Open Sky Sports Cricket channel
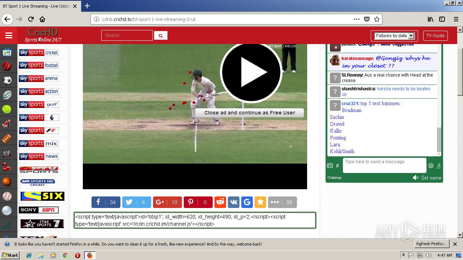463x260 pixels. pyautogui.click(x=39, y=53)
